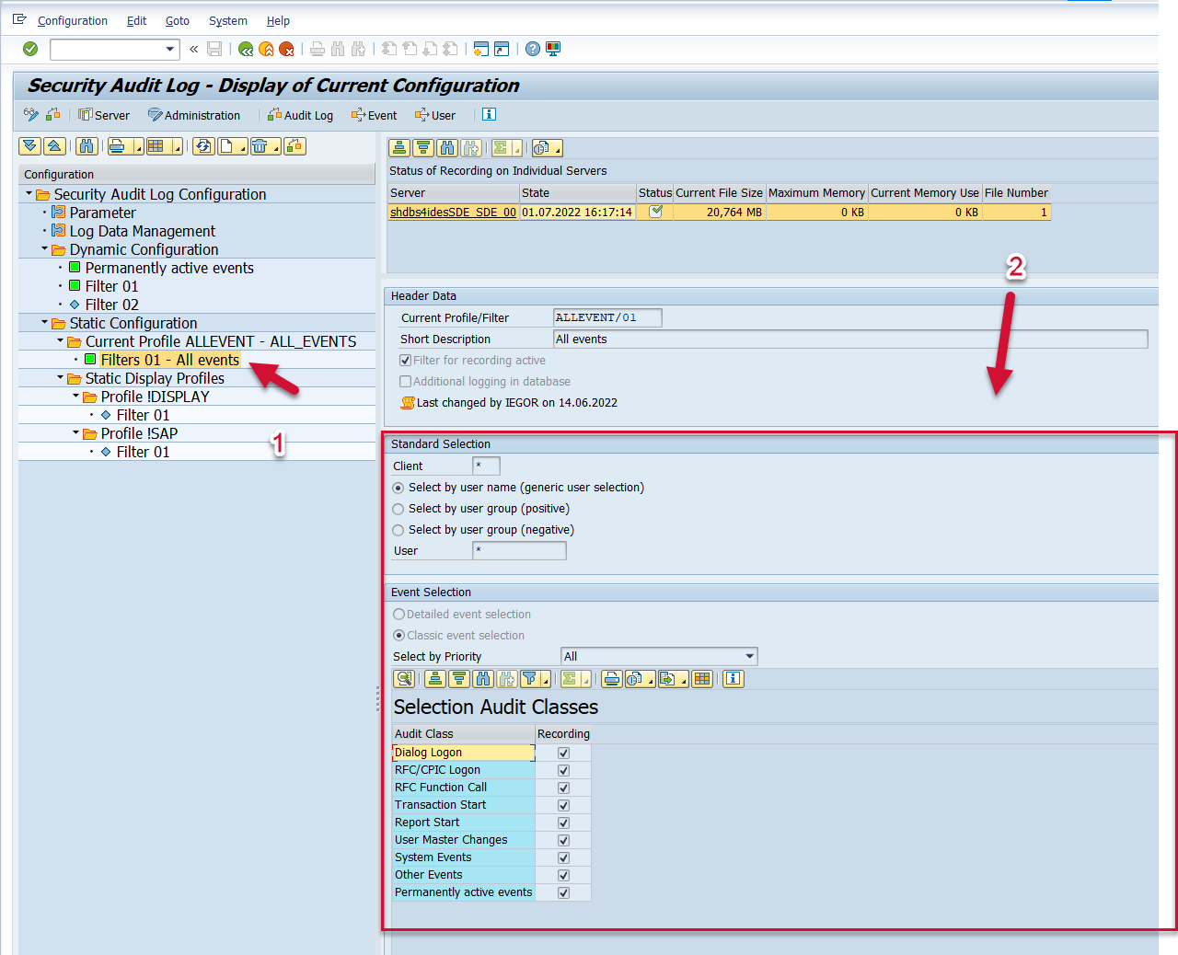Click the info icon in audit classes toolbar
Image resolution: width=1178 pixels, height=955 pixels.
(733, 679)
